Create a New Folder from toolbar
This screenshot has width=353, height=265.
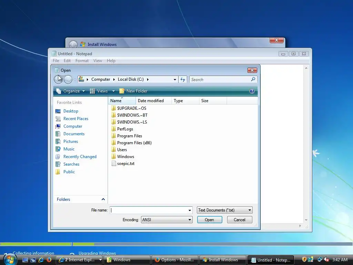pos(133,91)
